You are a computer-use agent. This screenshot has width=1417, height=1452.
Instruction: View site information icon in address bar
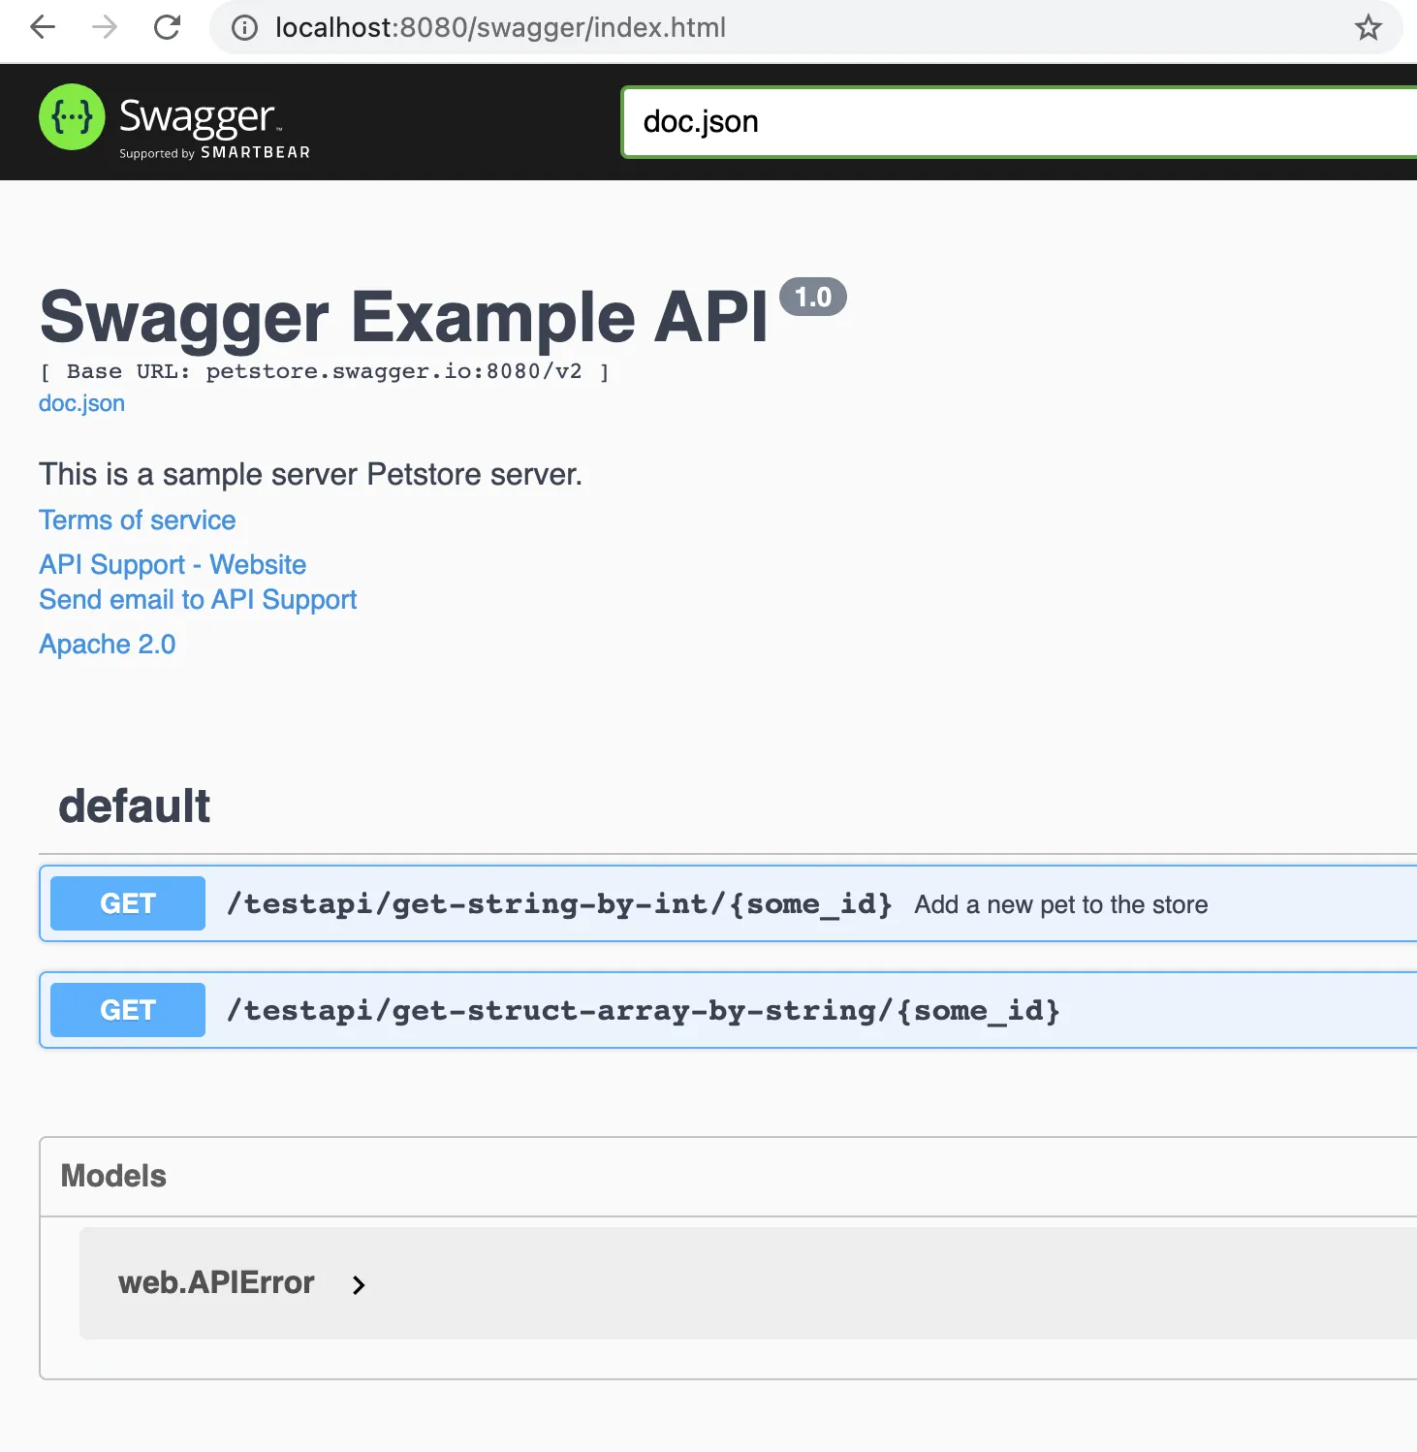[244, 28]
